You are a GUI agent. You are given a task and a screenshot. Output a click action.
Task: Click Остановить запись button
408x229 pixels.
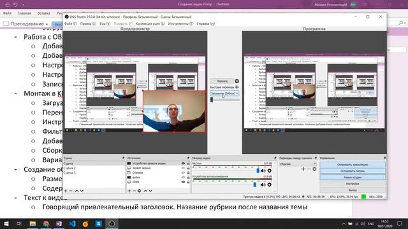click(x=353, y=171)
